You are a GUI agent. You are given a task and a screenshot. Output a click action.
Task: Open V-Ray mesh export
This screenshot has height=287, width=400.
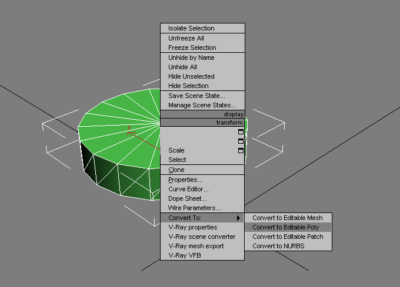tap(202, 246)
